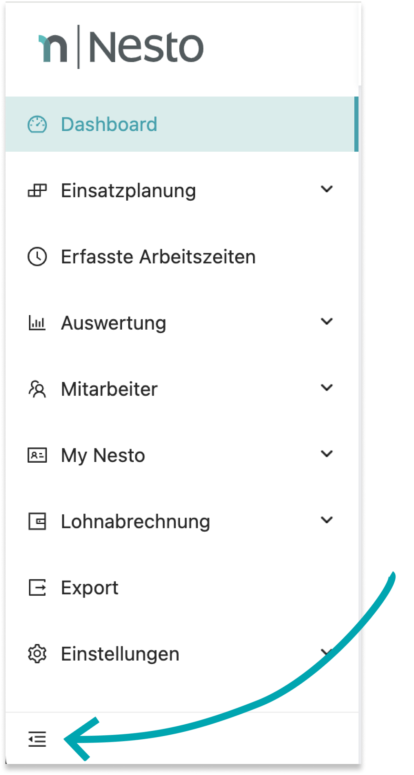Click the Mitarbeiter people icon
Screen dimensions: 414x775
(37, 389)
